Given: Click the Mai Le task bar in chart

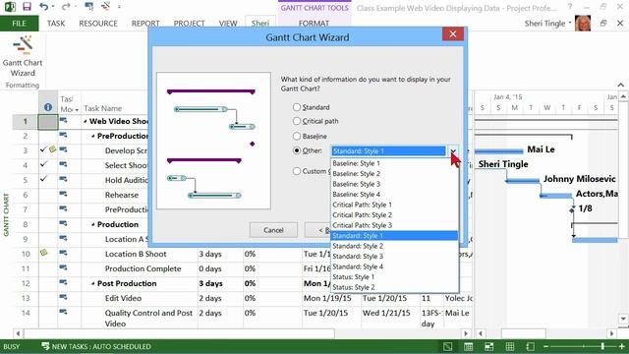Looking at the screenshot, I should [498, 150].
